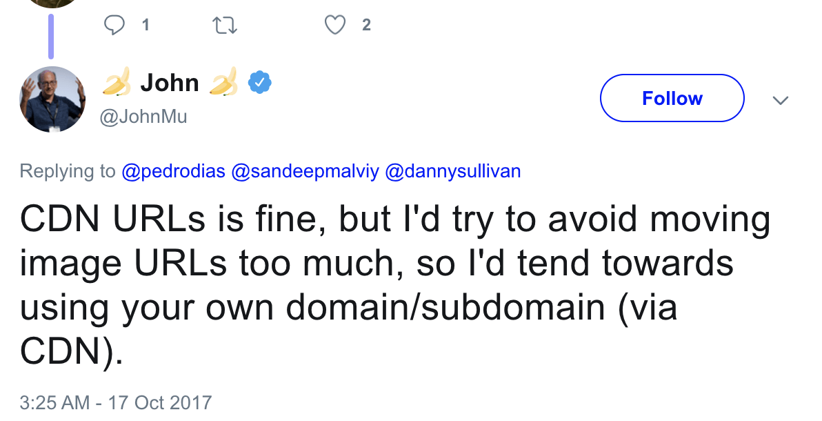Click the 3:25 AM - 17 Oct 2017 timestamp
This screenshot has width=822, height=421.
pyautogui.click(x=116, y=402)
